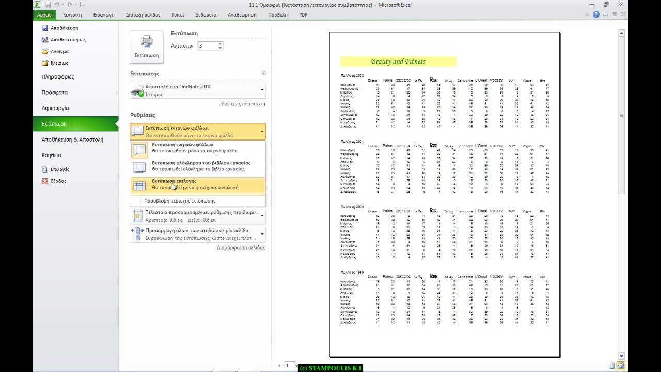Screen dimensions: 661x372
Task: Click the Πωλήσεις 1999 heading in preview
Action: [352, 272]
